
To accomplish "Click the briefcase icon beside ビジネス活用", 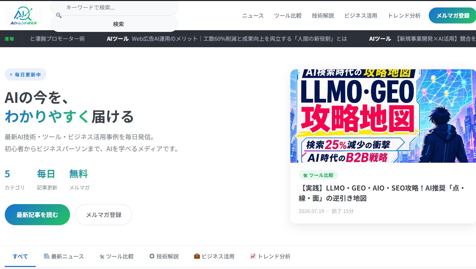I will pos(197,256).
